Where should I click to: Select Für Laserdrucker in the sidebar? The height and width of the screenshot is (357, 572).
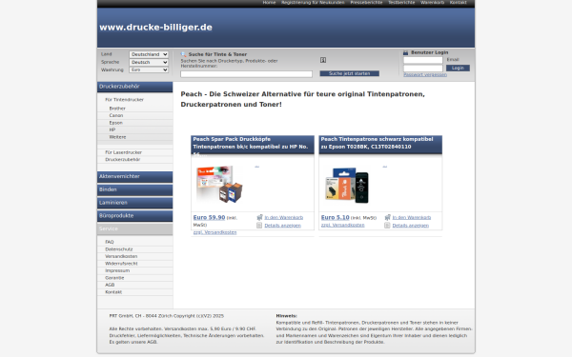(x=123, y=152)
